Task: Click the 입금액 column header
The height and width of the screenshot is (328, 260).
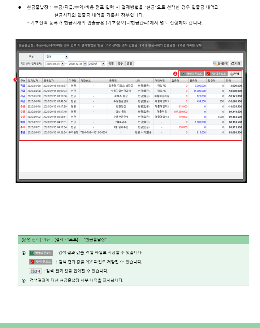Action: coord(179,80)
